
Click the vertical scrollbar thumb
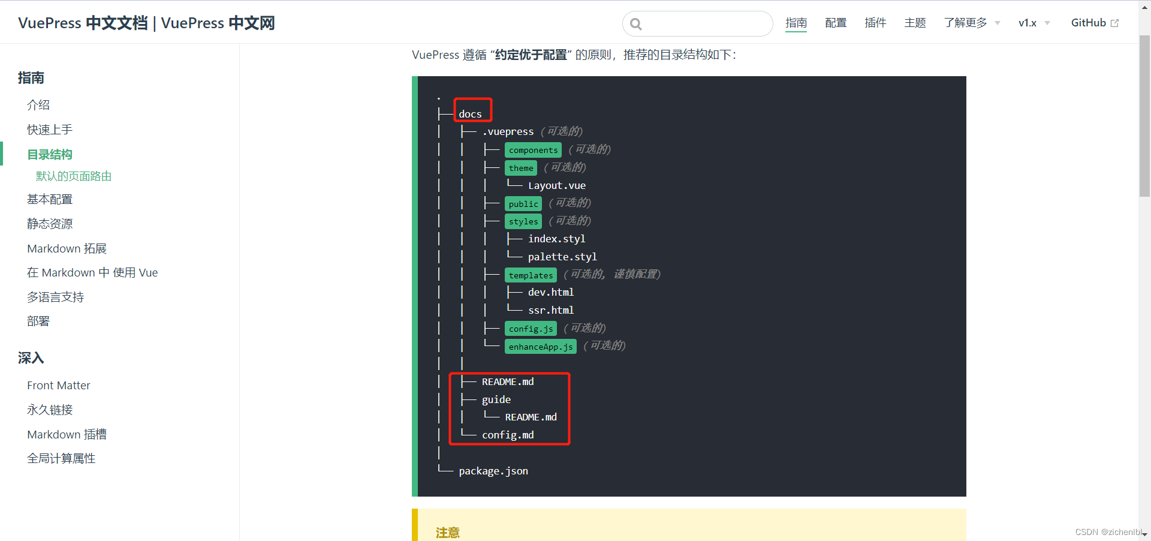tap(1144, 115)
